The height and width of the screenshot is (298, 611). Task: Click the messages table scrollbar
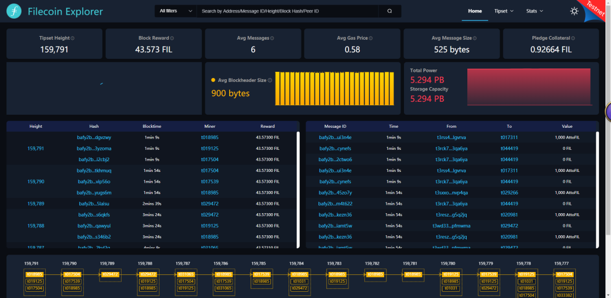point(597,189)
